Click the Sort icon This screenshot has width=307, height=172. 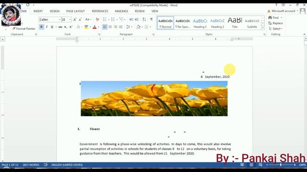point(144,19)
